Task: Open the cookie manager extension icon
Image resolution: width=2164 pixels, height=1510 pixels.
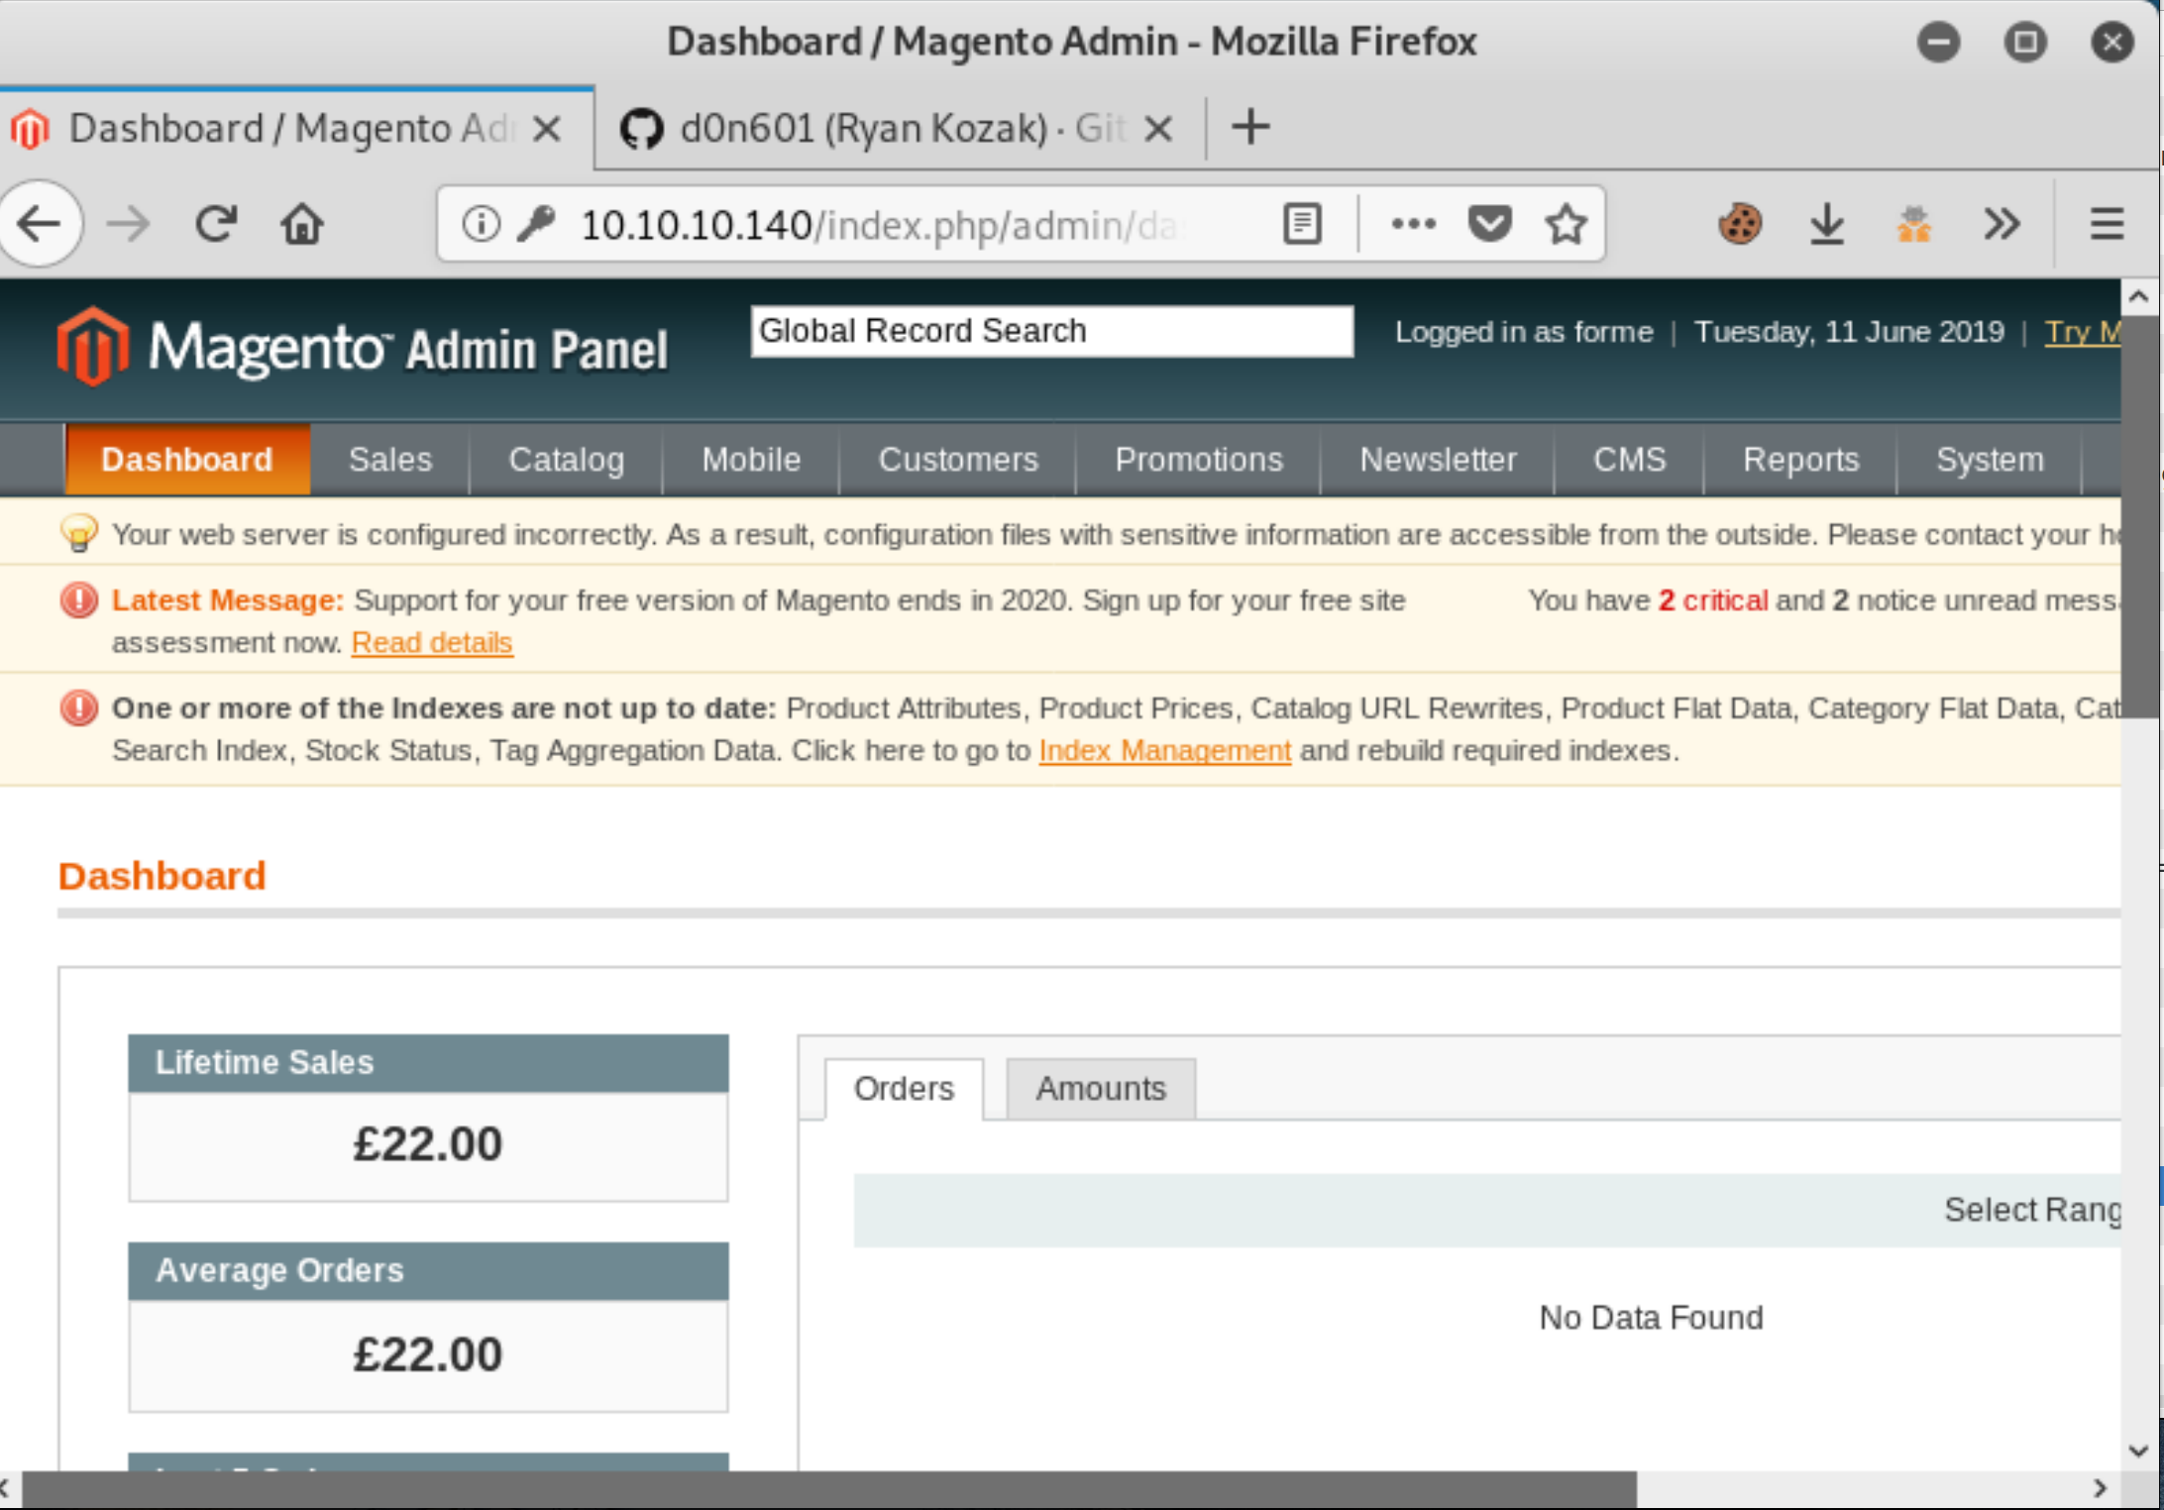Action: tap(1740, 224)
